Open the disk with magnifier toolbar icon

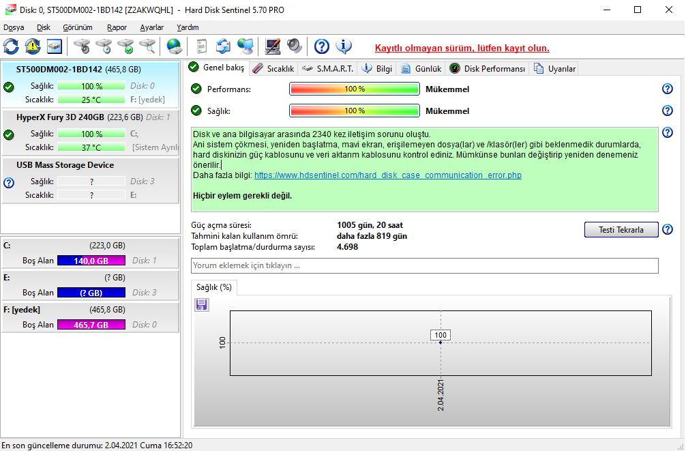[147, 46]
